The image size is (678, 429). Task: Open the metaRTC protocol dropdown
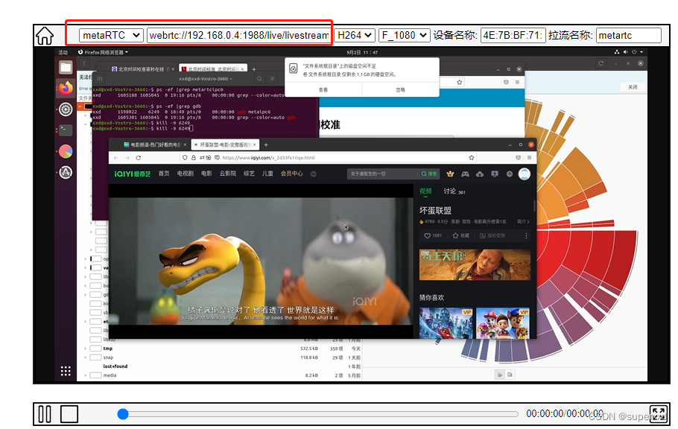(x=111, y=35)
